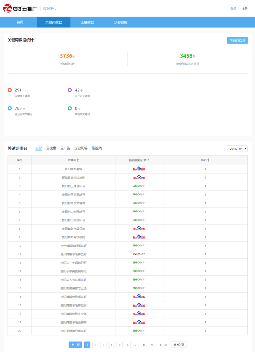Screen dimensions: 255x352
Task: Click the 注册 link
Action: click(x=245, y=9)
